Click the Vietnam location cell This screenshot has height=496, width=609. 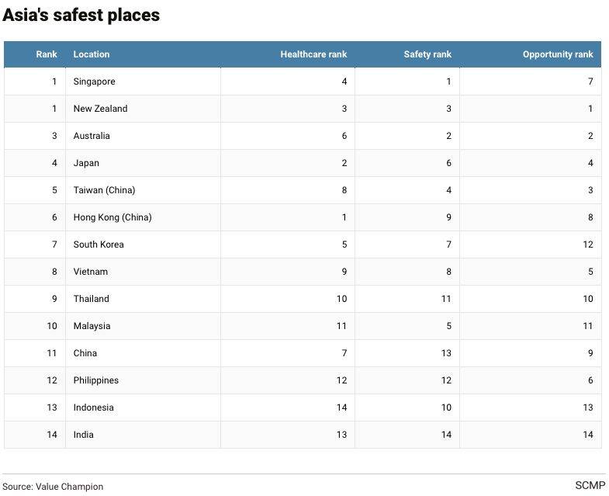[x=91, y=272]
